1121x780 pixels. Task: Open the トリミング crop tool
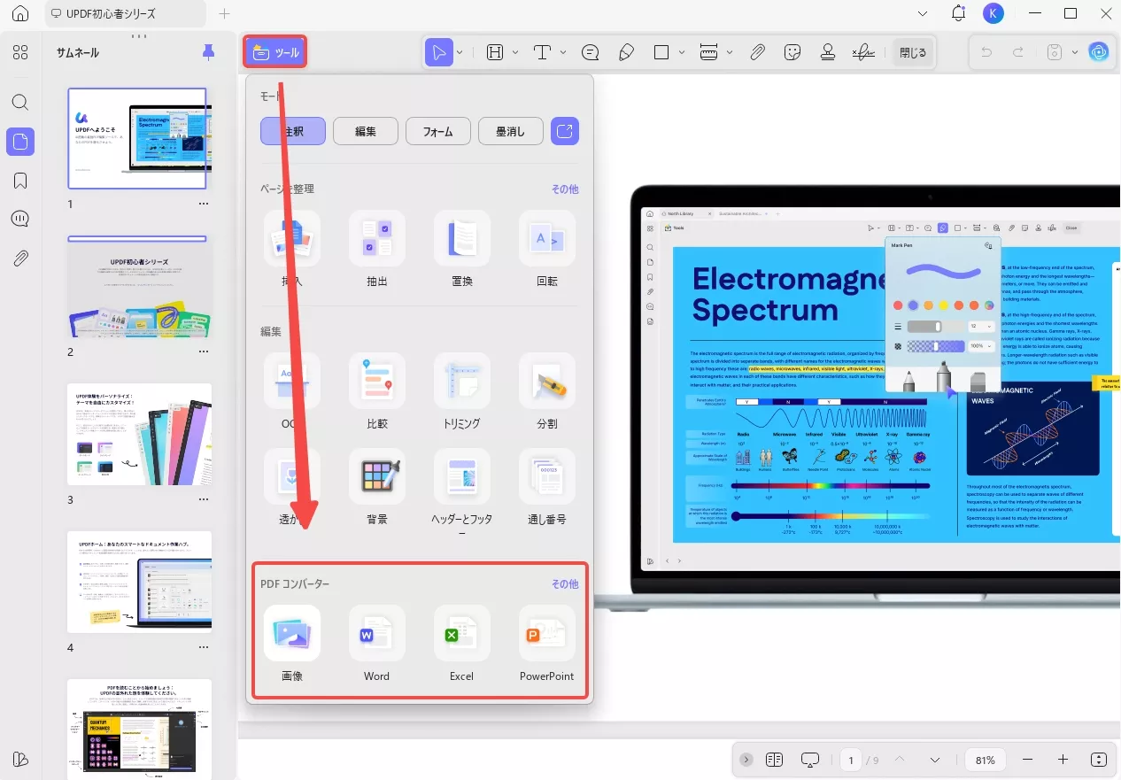(x=462, y=391)
